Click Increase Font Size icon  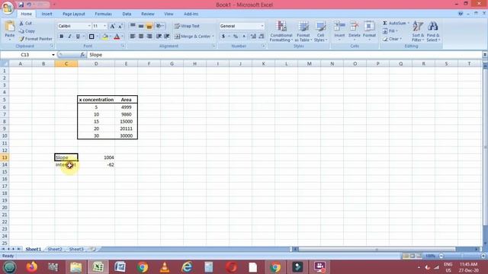[112, 26]
